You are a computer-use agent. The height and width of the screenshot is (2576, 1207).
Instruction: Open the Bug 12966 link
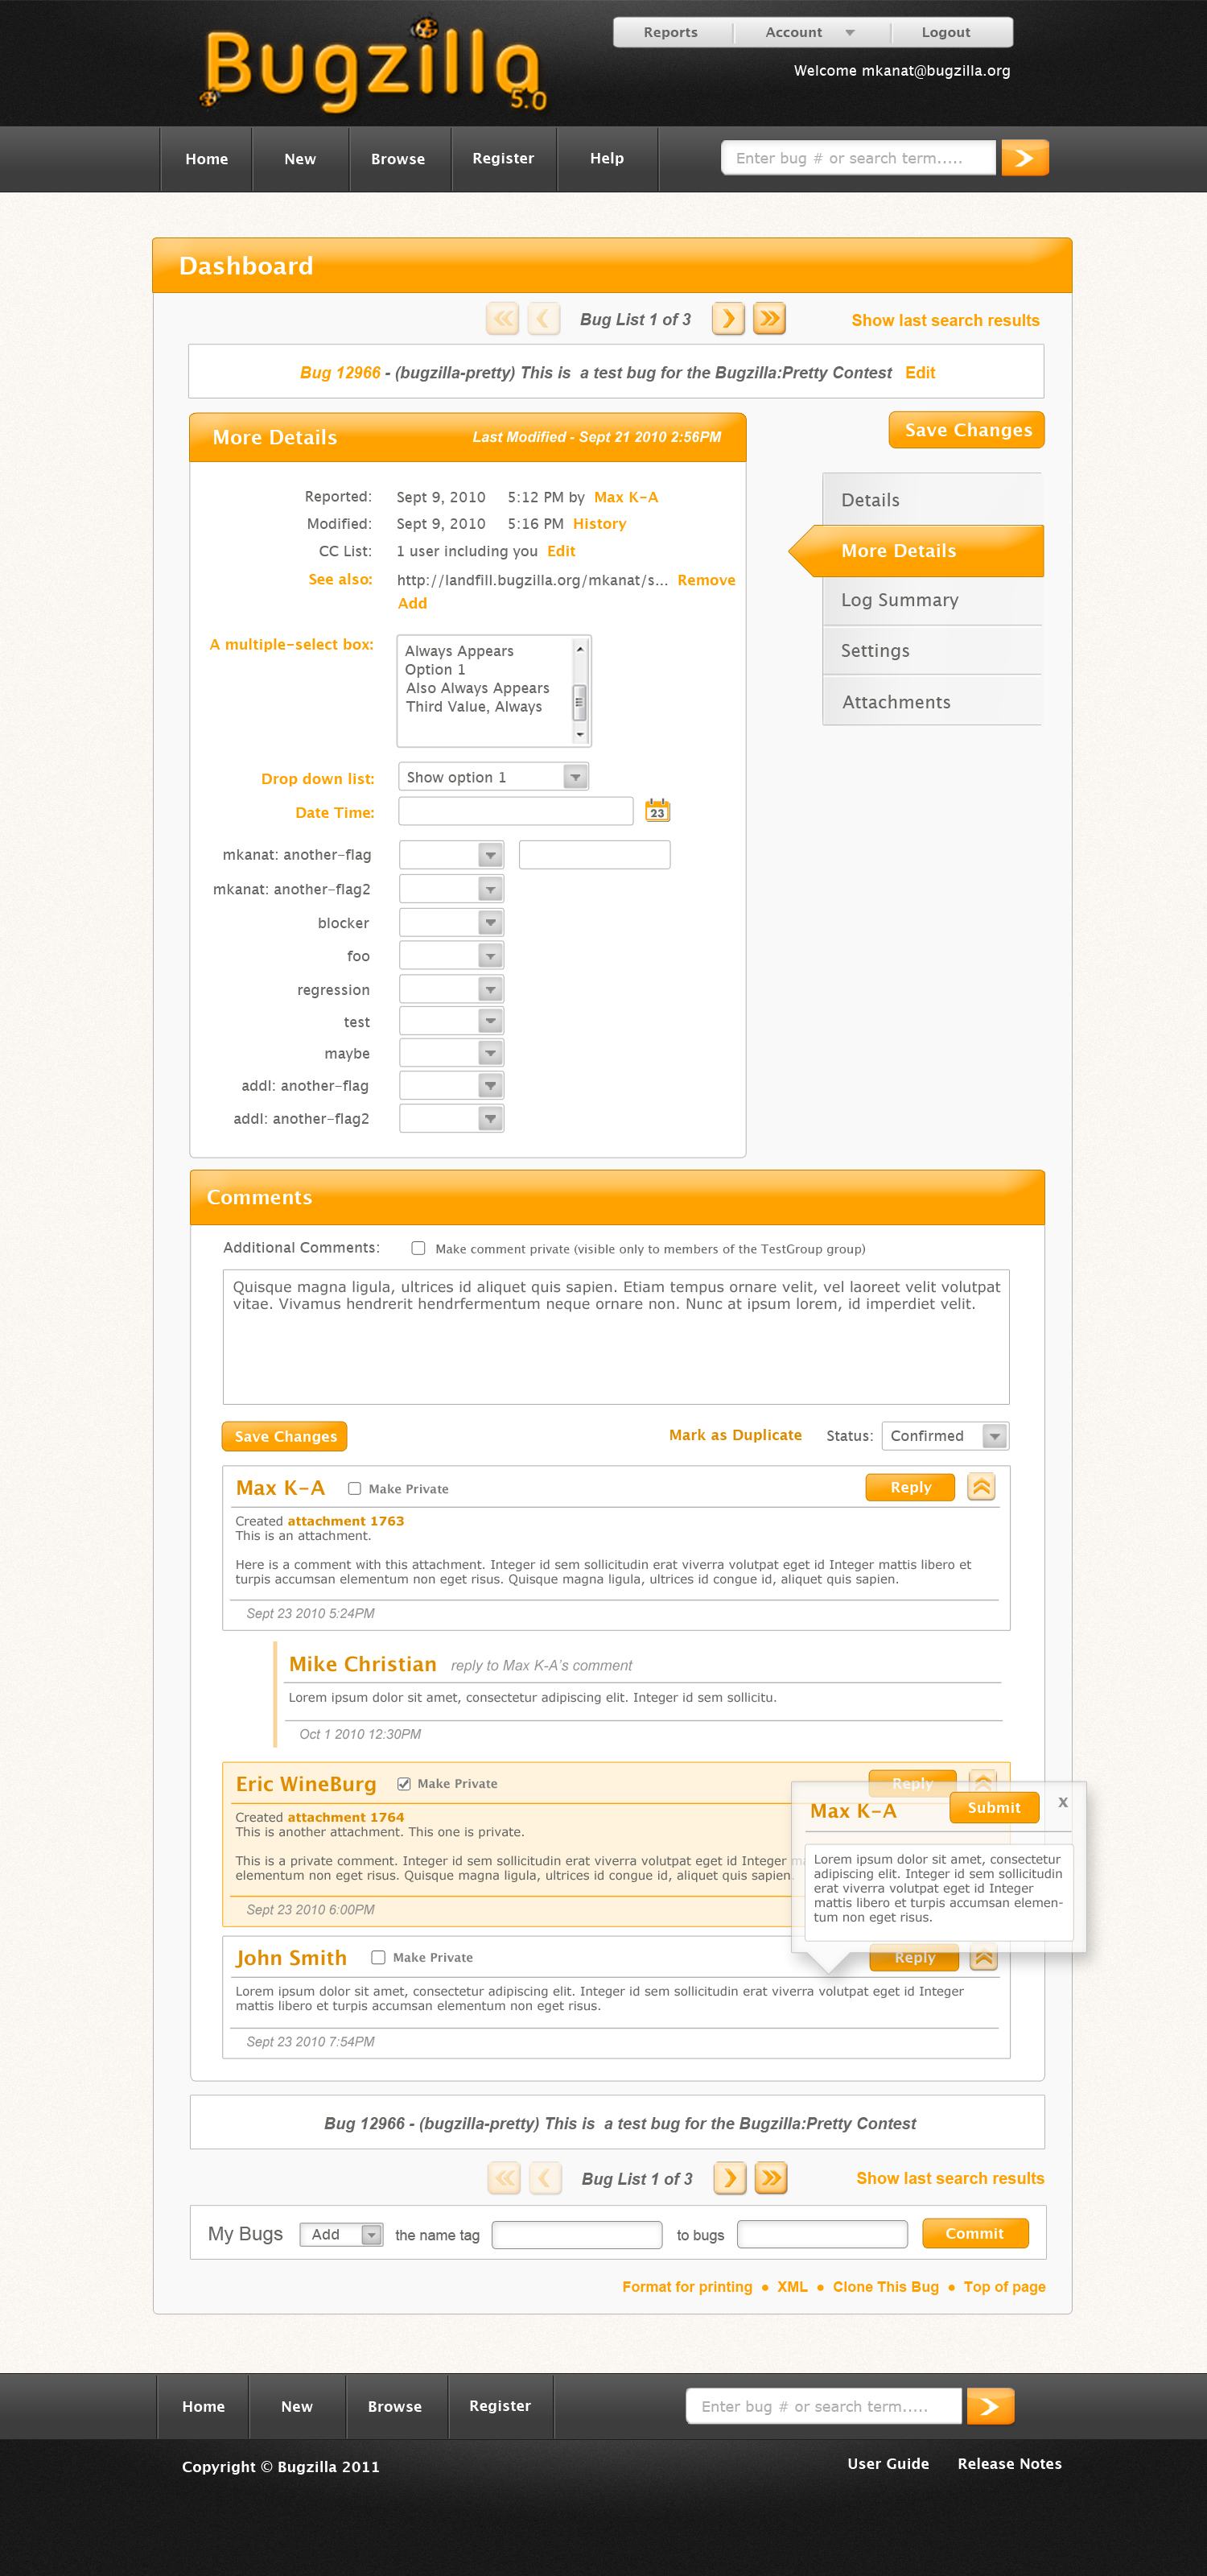(x=340, y=373)
